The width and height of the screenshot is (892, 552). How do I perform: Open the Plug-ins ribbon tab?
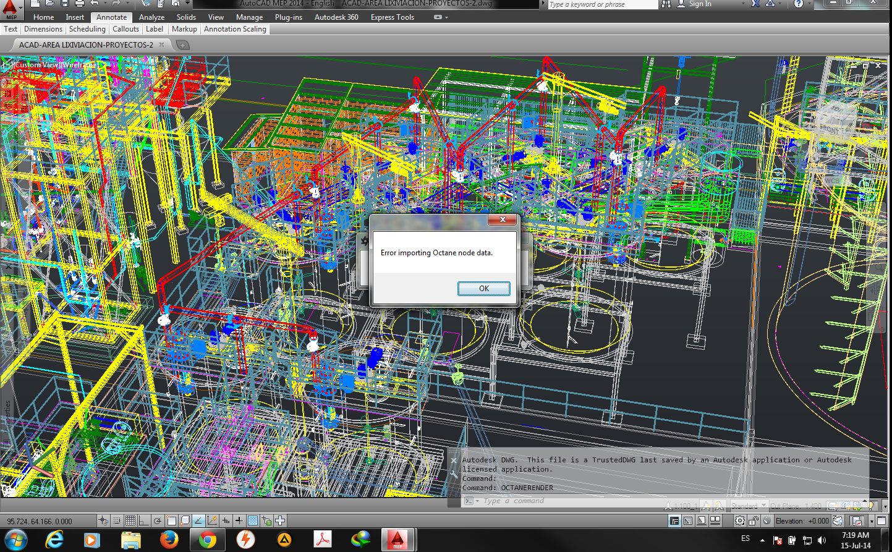288,17
